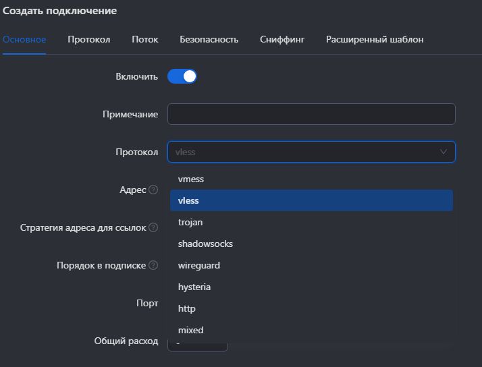
Task: Switch to Расширенный шаблон tab
Action: pyautogui.click(x=375, y=40)
